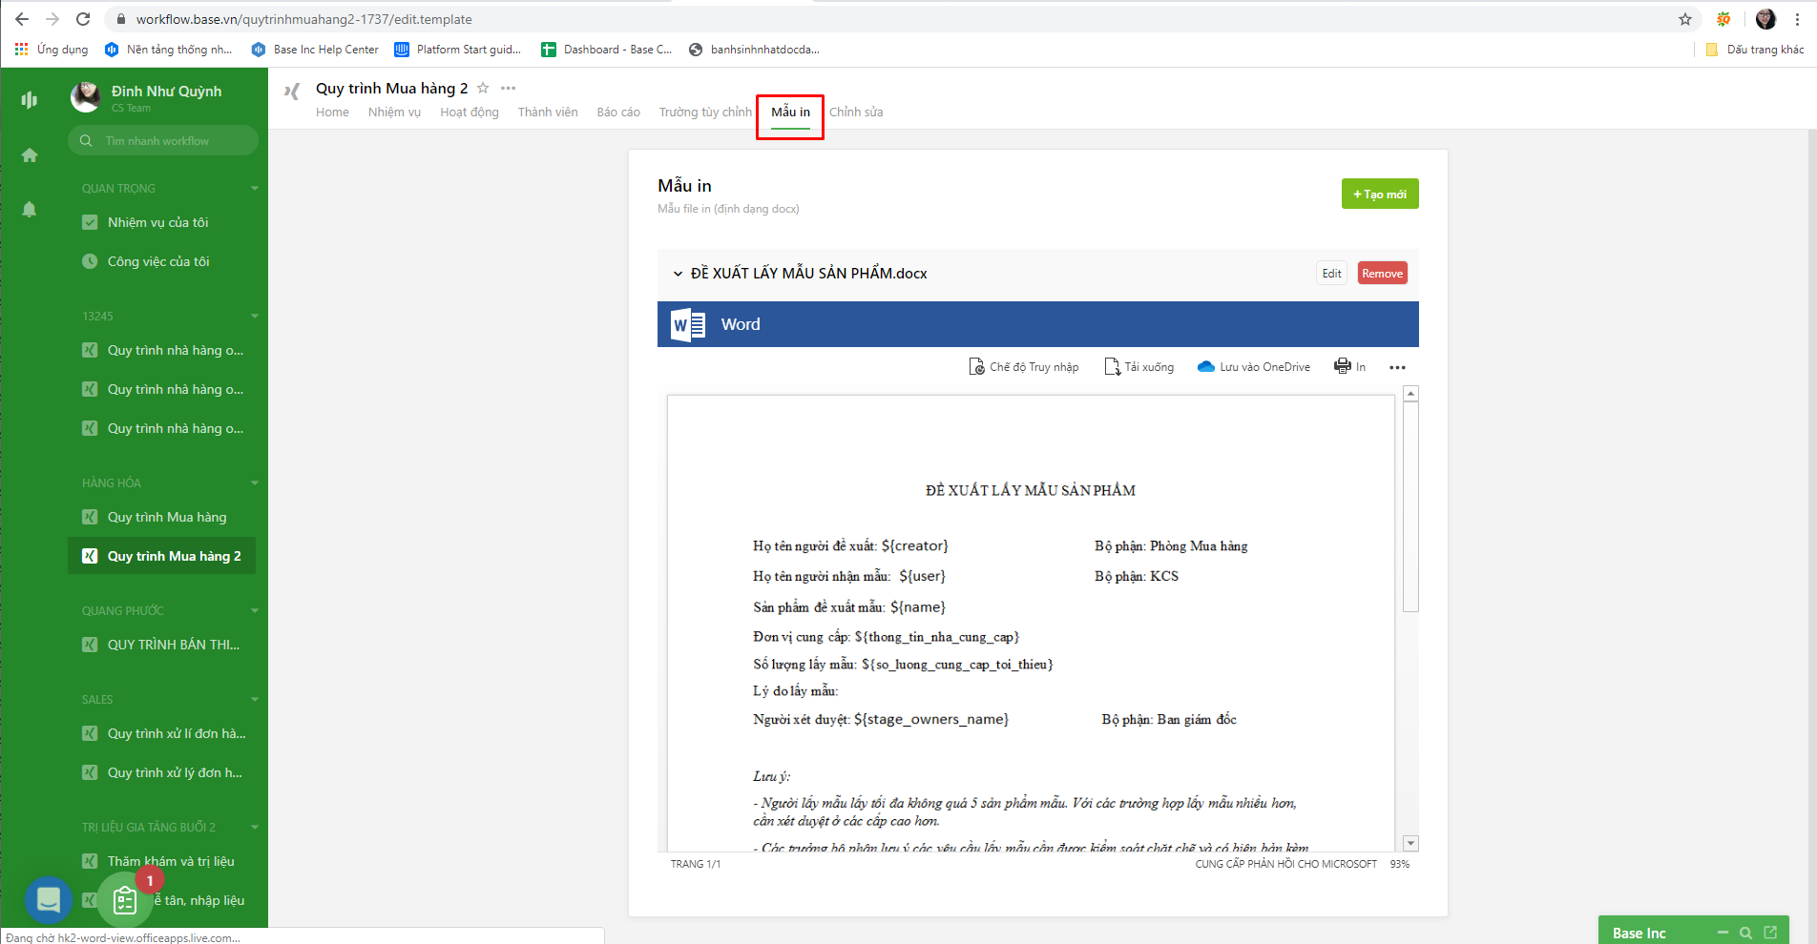Open notifications via the bell icon
The image size is (1817, 944).
pyautogui.click(x=30, y=208)
